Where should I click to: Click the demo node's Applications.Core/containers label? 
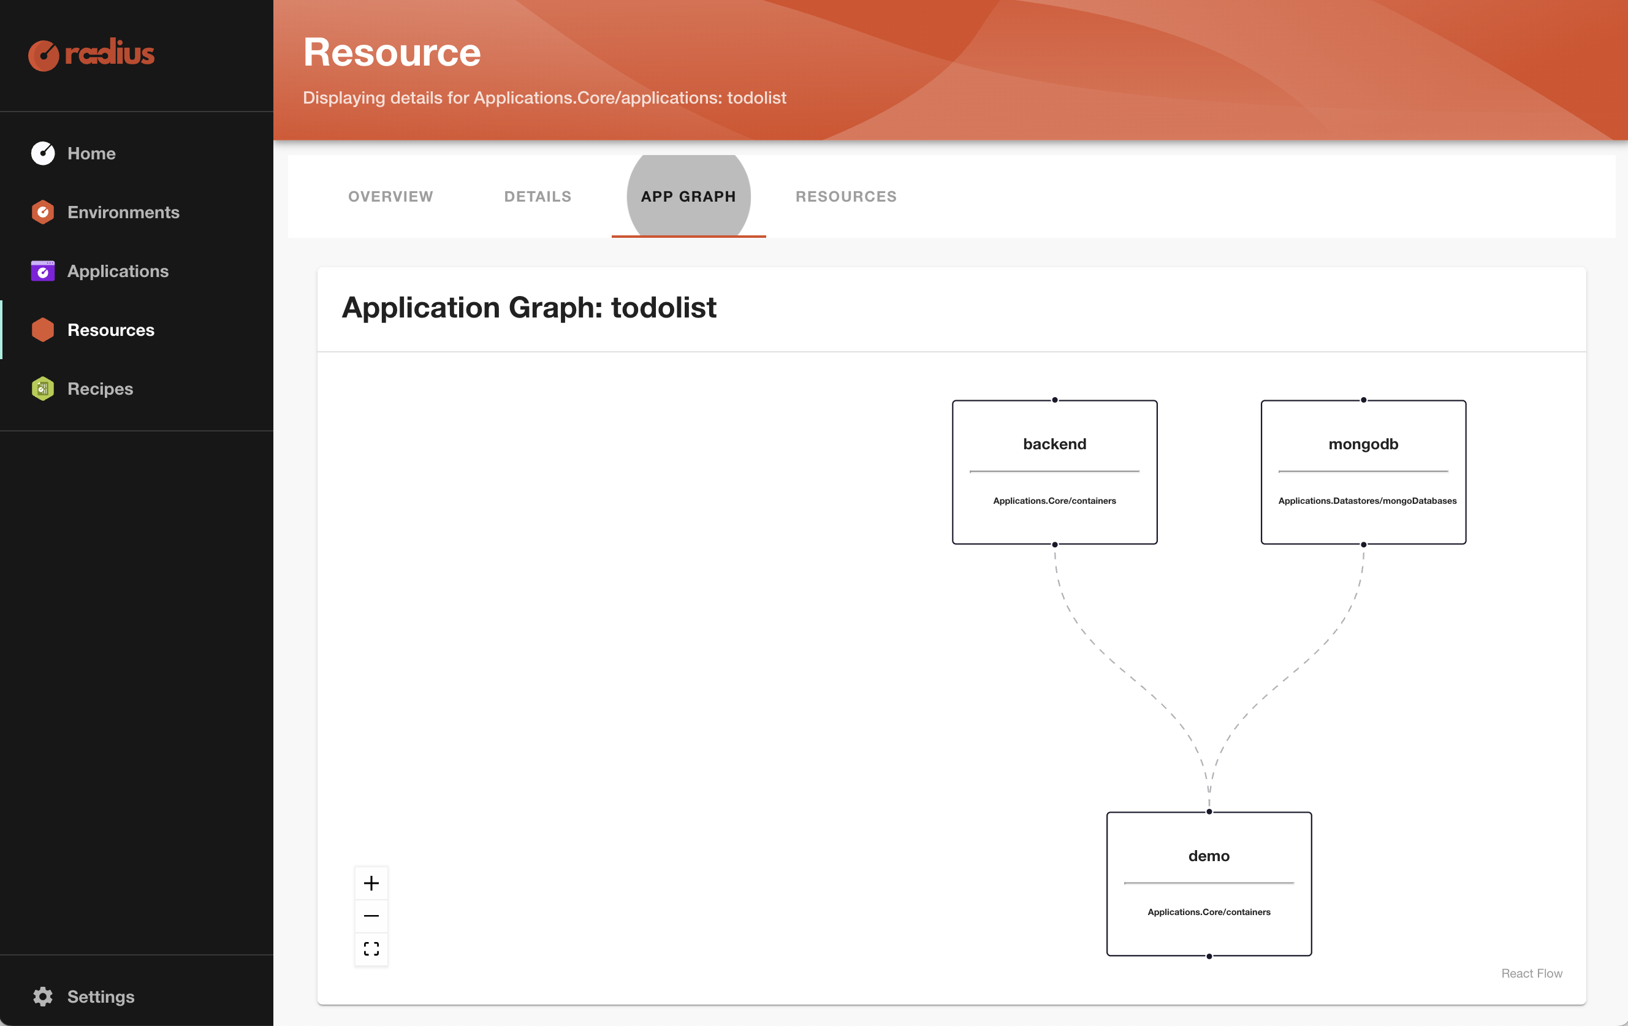tap(1209, 912)
